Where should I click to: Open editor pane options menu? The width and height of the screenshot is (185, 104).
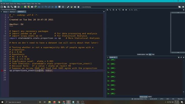104,12
